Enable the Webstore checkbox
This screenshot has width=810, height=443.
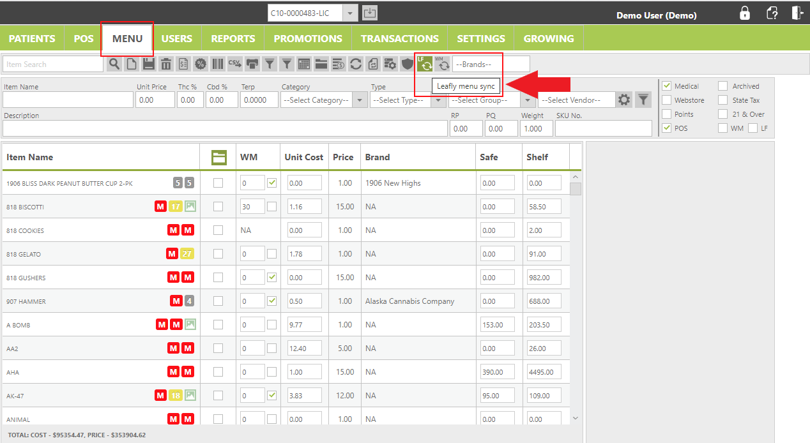[x=667, y=100]
